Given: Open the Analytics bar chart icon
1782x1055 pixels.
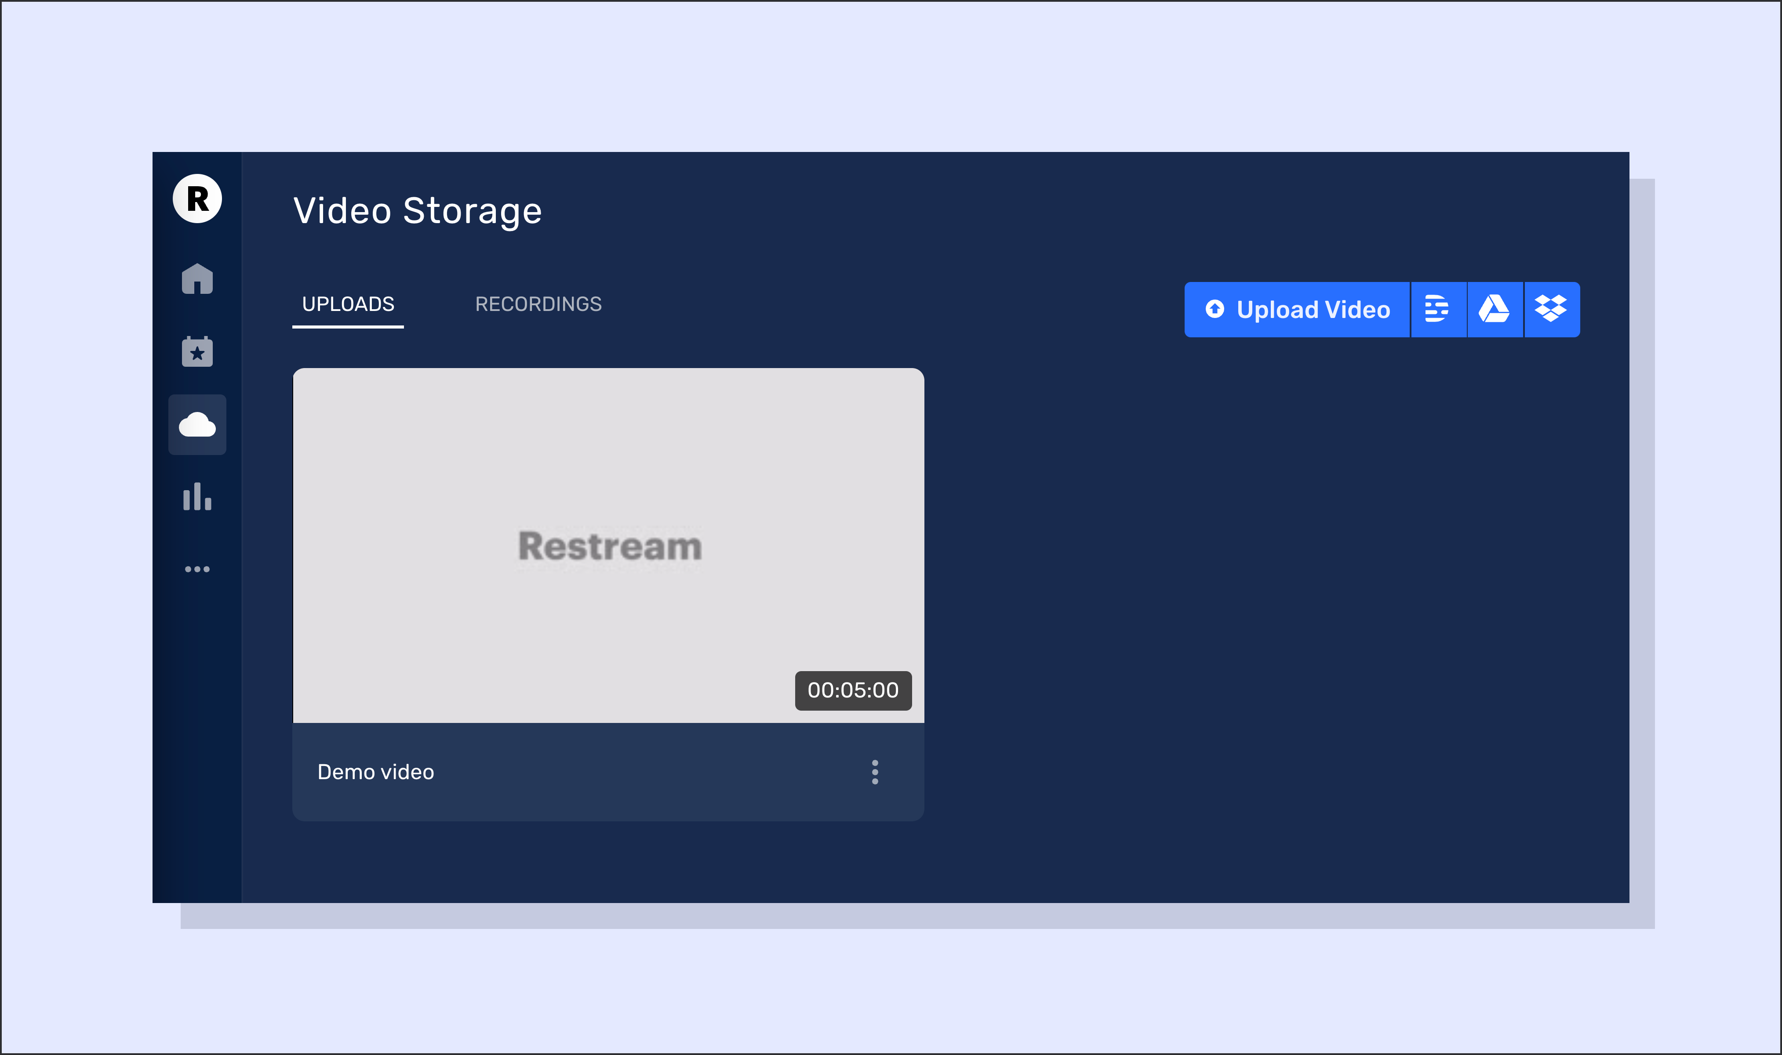Looking at the screenshot, I should tap(197, 496).
